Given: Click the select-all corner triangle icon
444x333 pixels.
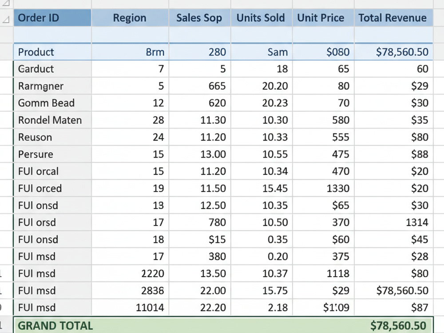Looking at the screenshot, I should click(x=6, y=3).
